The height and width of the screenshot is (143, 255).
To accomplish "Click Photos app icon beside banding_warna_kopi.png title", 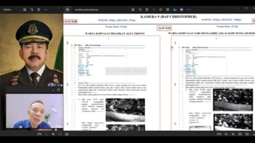I will tap(67, 9).
